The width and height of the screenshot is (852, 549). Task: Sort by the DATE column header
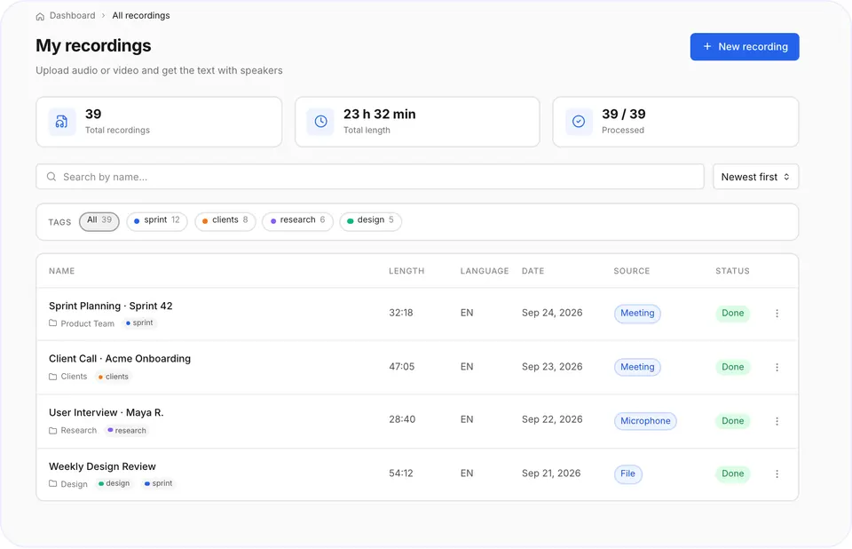(533, 271)
